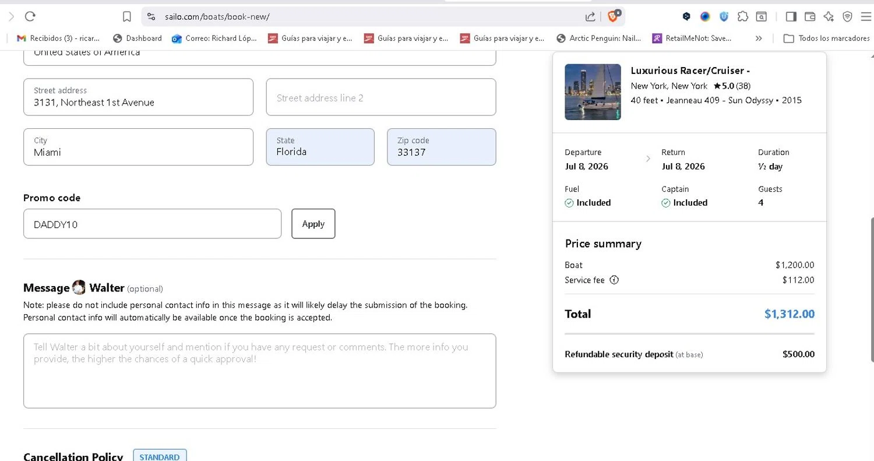Click the Promo code field DADDY10
Screen dimensions: 874x461
pyautogui.click(x=152, y=224)
